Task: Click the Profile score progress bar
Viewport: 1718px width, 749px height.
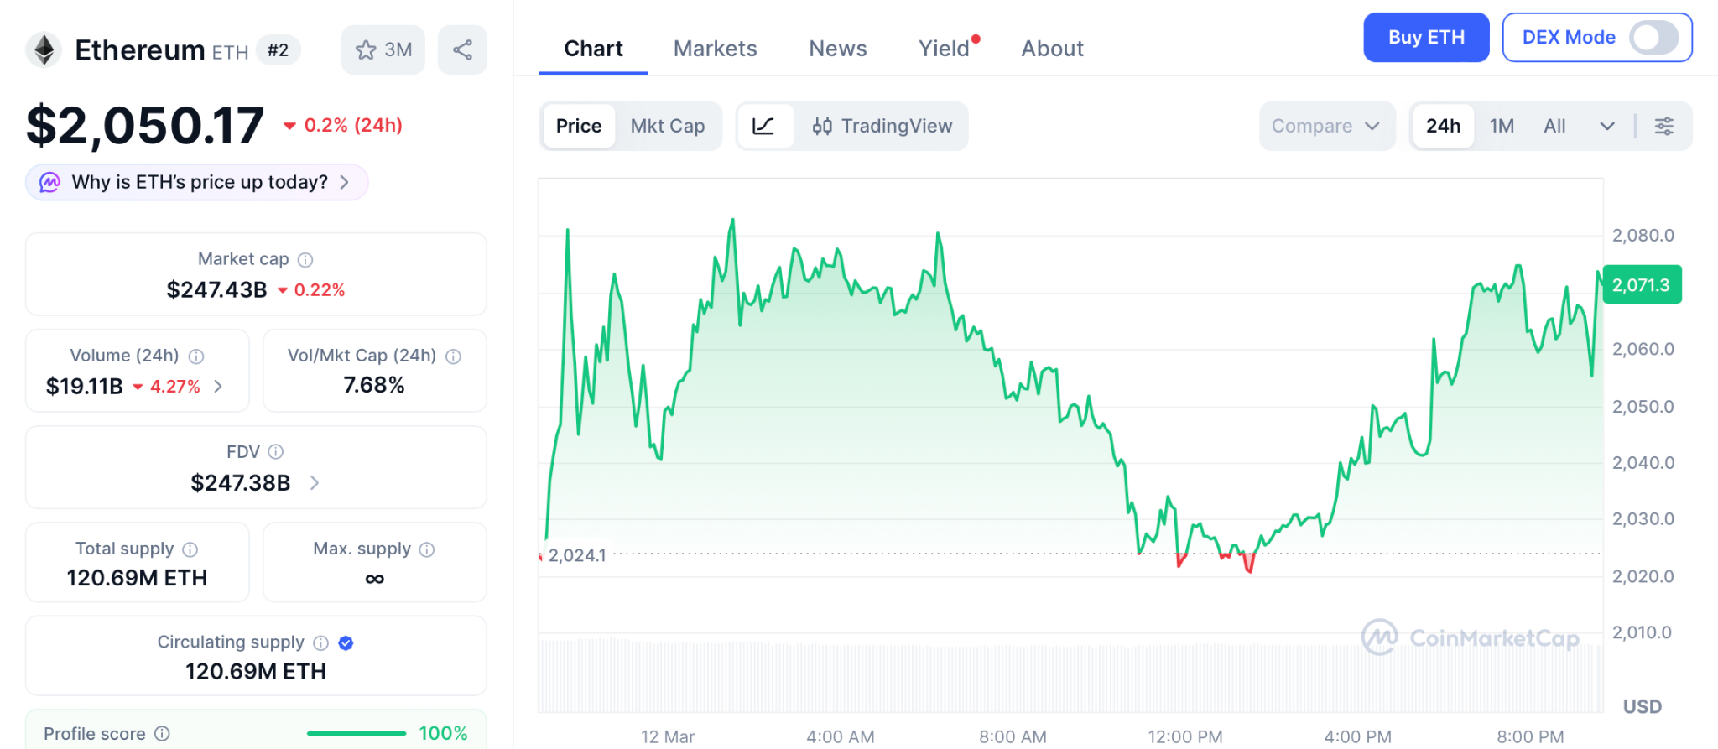Action: click(x=357, y=733)
